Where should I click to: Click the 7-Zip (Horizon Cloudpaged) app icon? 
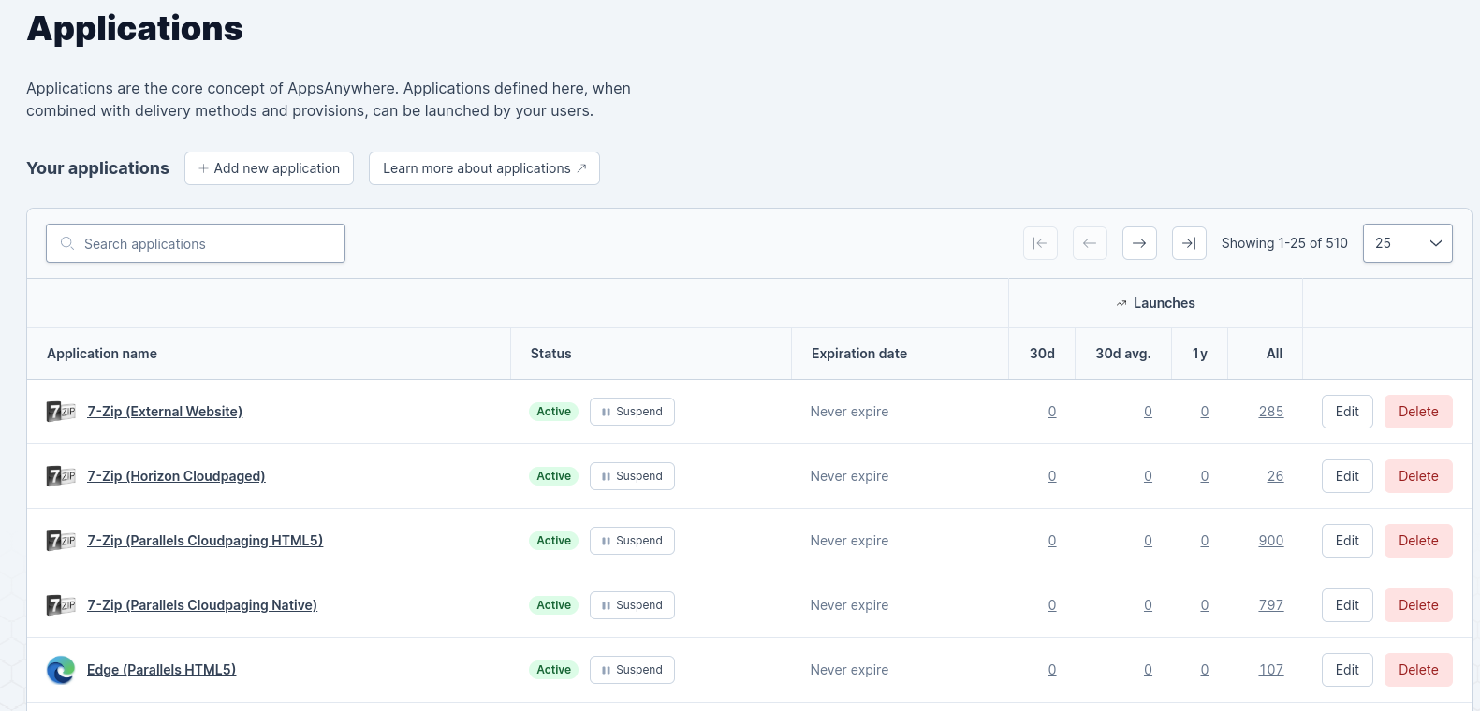61,476
